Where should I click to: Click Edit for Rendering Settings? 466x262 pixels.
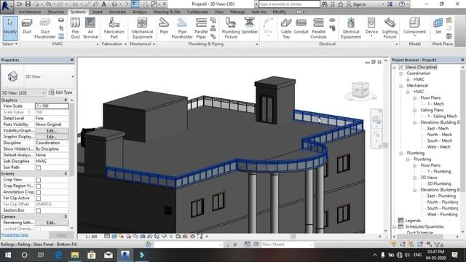pyautogui.click(x=51, y=223)
